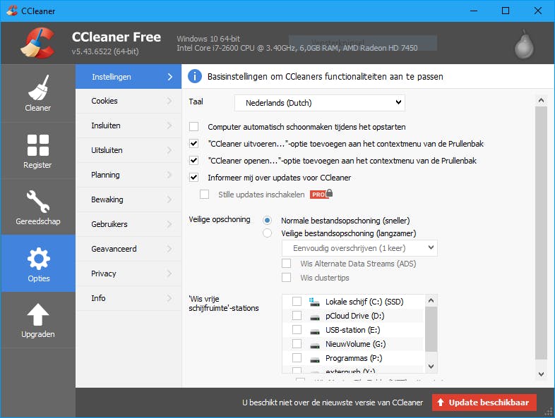Check pCloud Drive (D:) checkbox

click(x=297, y=316)
